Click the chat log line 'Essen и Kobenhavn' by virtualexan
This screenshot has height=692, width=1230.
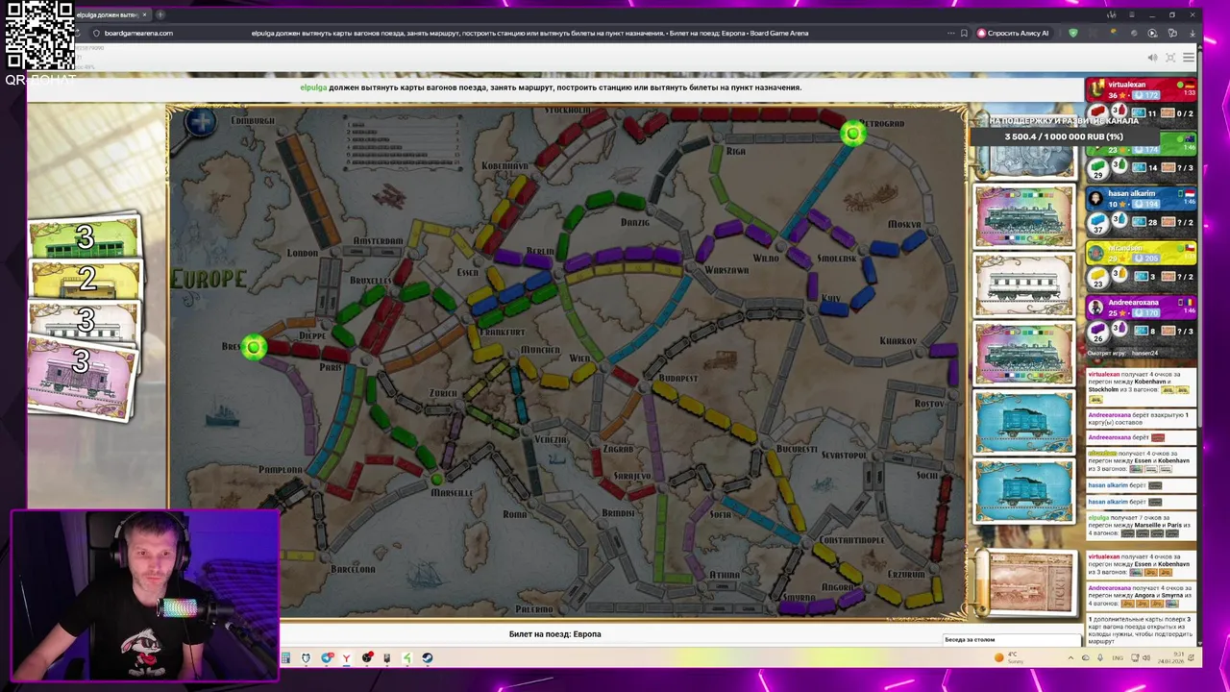point(1140,564)
